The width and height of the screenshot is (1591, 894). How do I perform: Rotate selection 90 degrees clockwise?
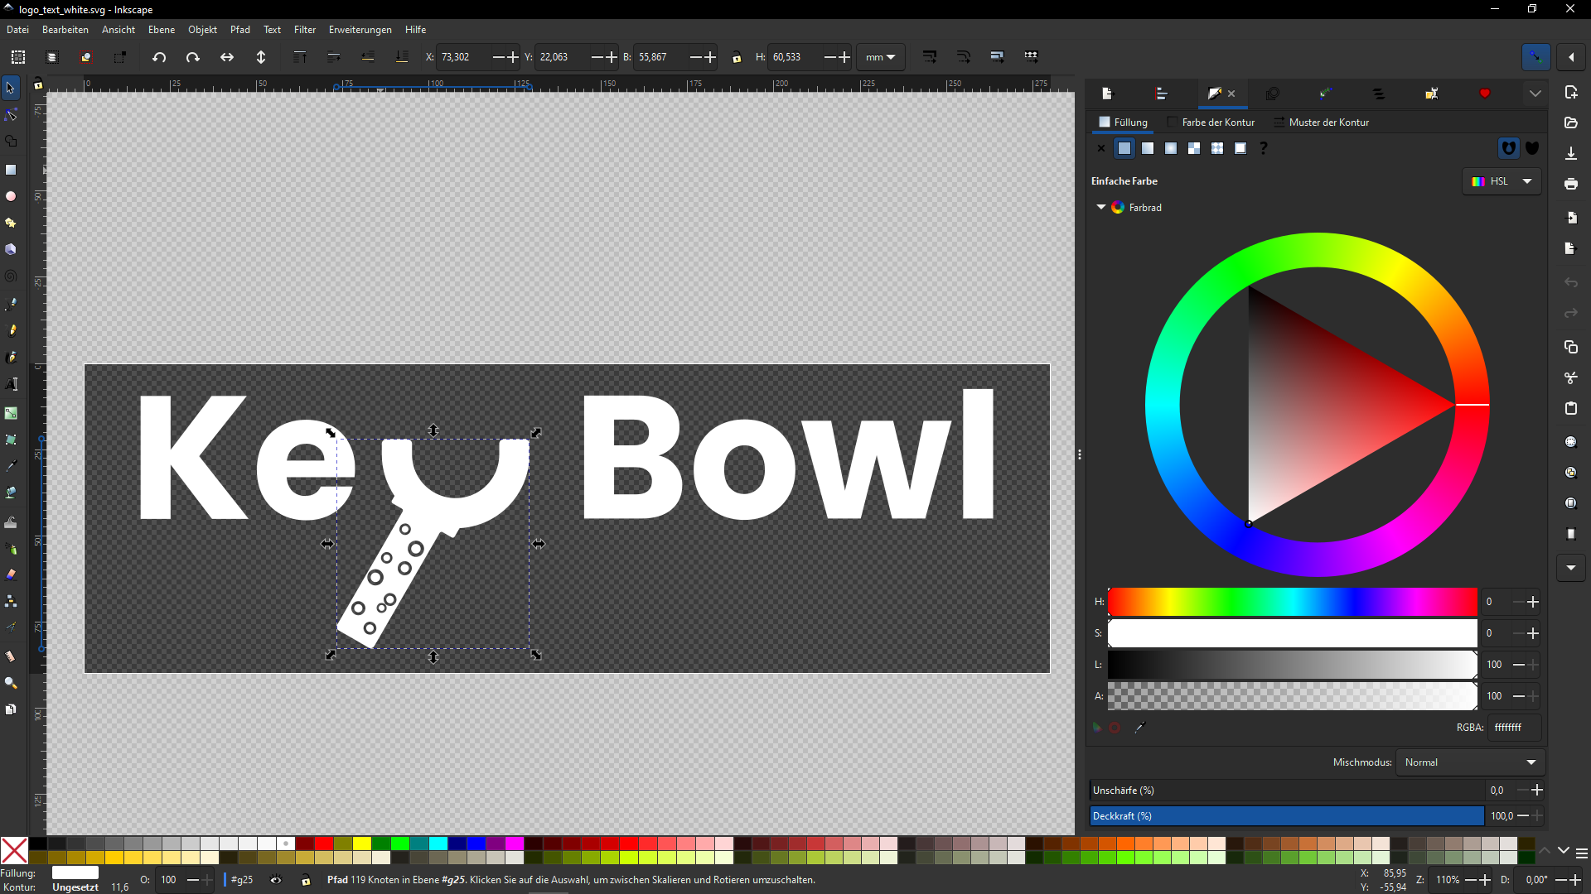[x=192, y=57]
